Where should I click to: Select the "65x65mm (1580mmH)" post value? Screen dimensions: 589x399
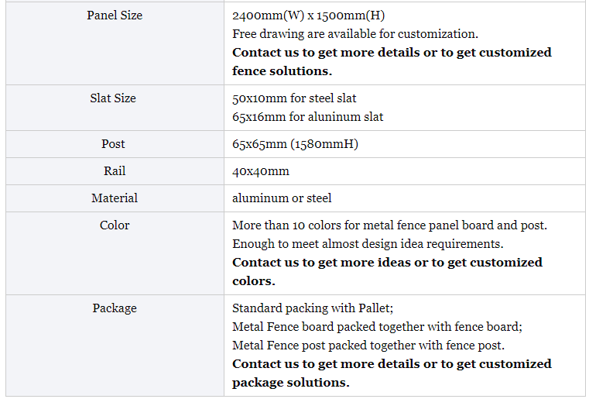(295, 144)
